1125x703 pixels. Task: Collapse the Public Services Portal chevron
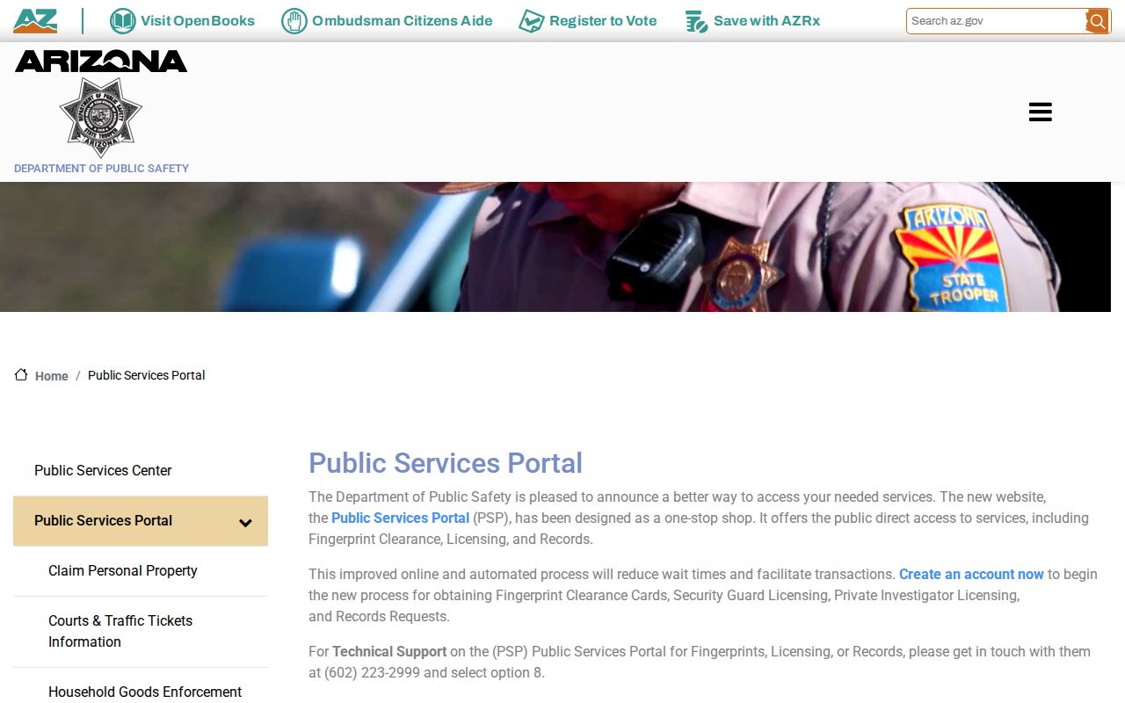tap(245, 523)
